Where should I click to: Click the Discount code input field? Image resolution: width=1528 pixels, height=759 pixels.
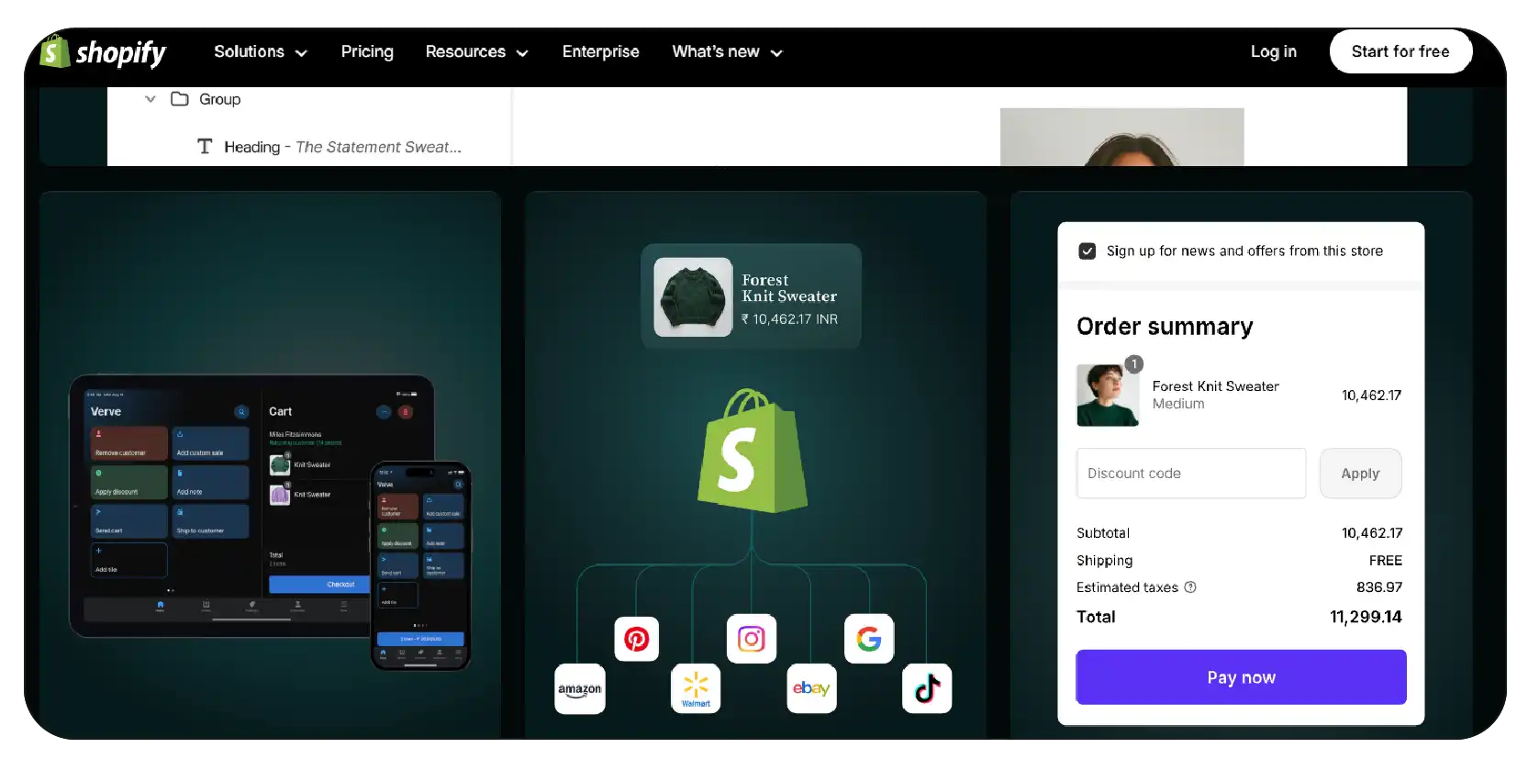click(1190, 474)
